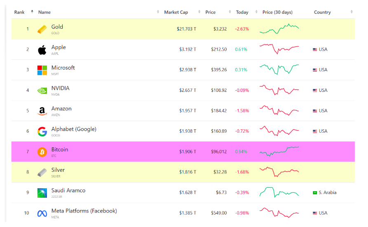Screen dimensions: 368x227
Task: Click the Amazon logo icon
Action: 42,111
